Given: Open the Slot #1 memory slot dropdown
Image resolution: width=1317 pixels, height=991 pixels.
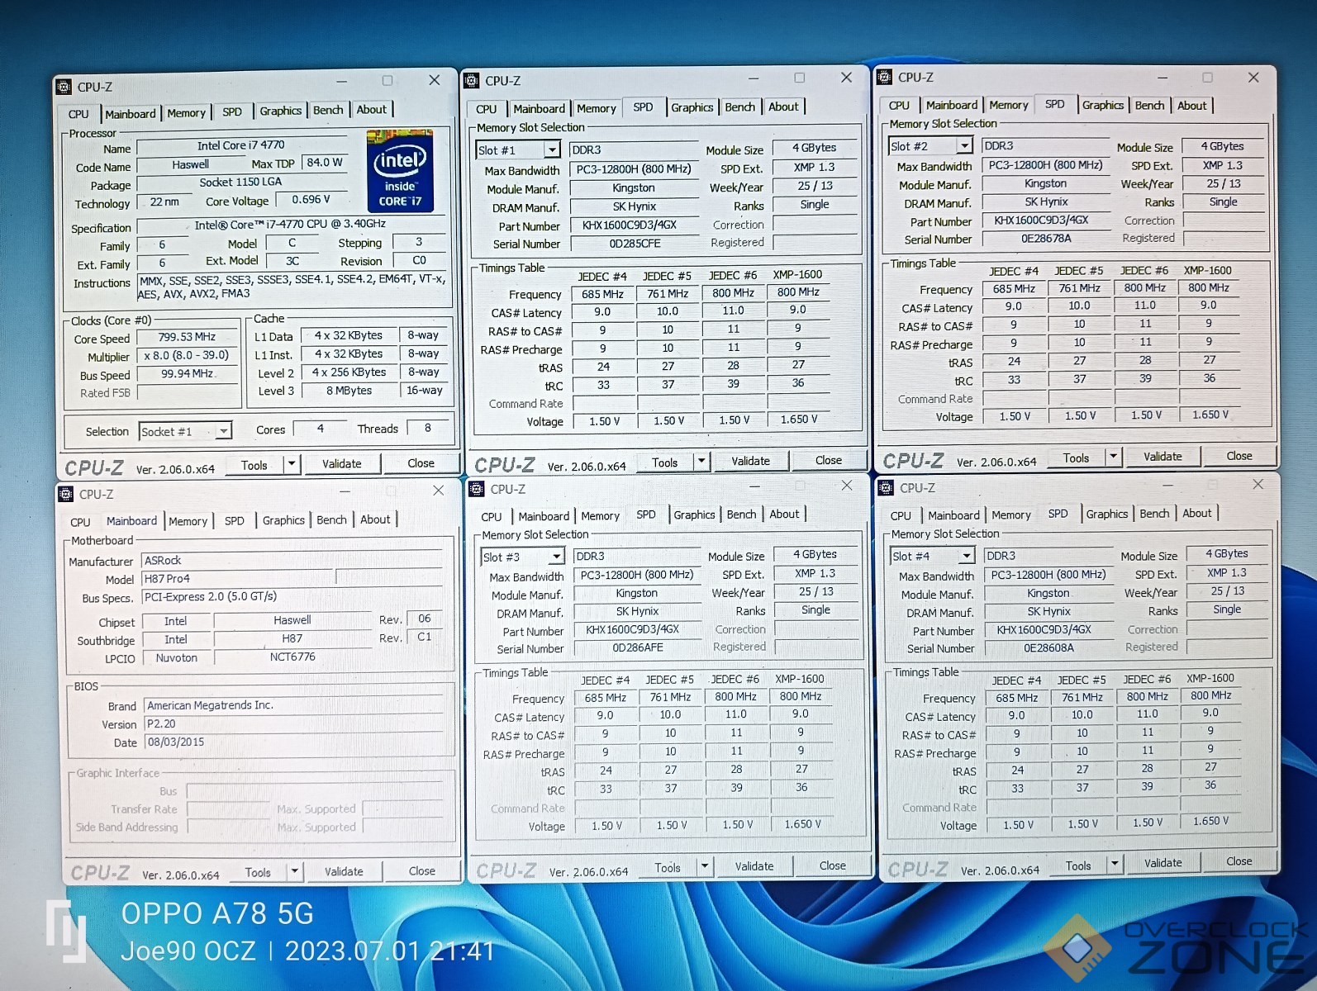Looking at the screenshot, I should (552, 150).
